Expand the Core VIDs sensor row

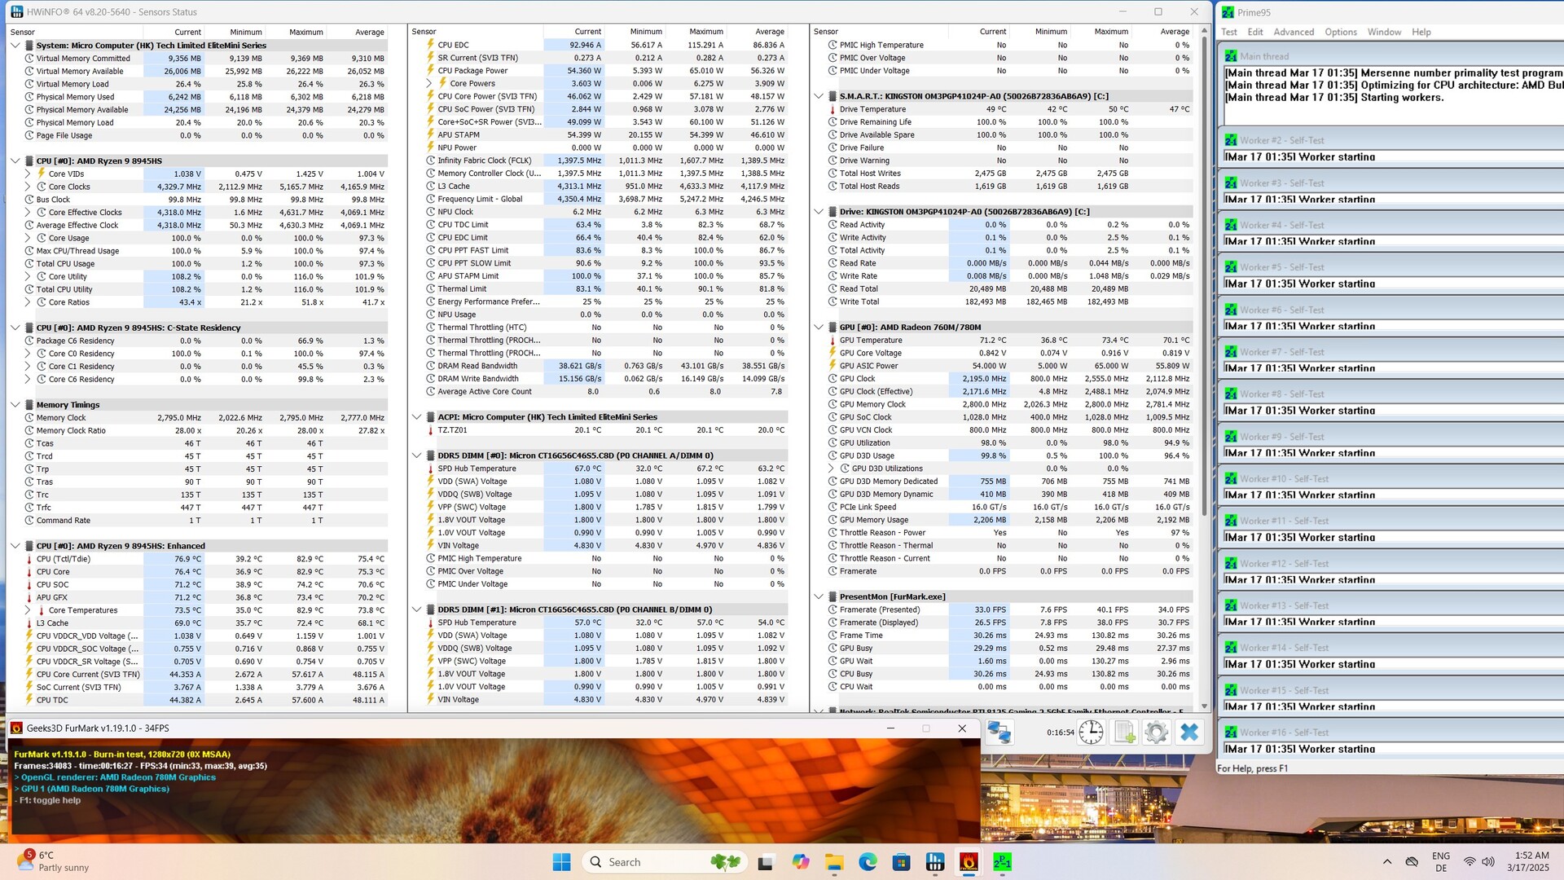click(28, 174)
